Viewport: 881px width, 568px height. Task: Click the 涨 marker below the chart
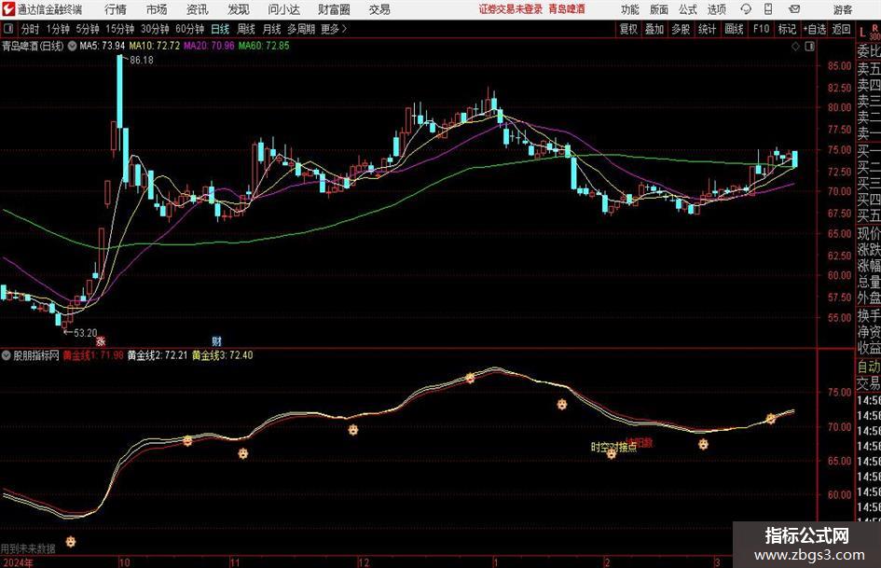(x=101, y=340)
